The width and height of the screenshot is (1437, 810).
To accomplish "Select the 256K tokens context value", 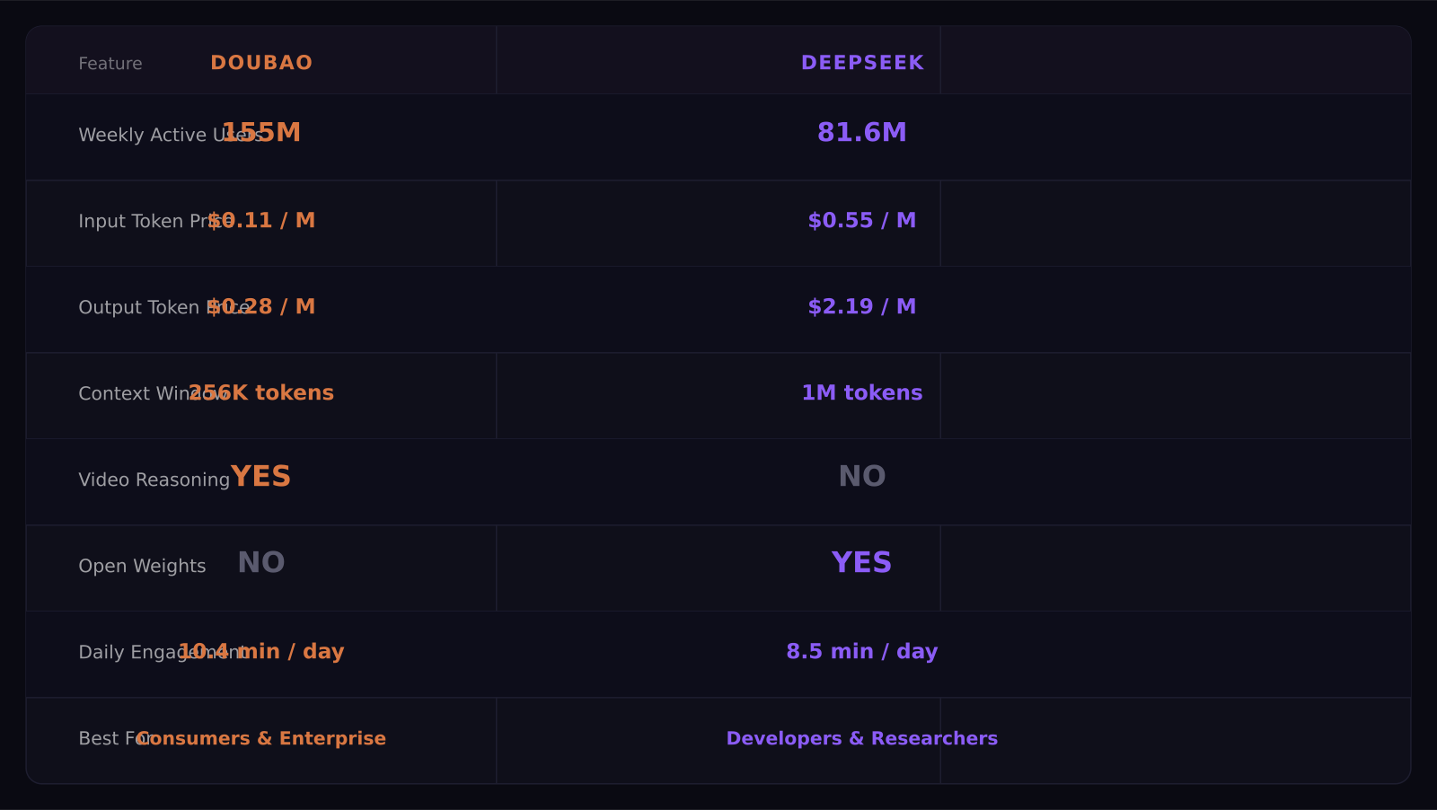I will 261,392.
